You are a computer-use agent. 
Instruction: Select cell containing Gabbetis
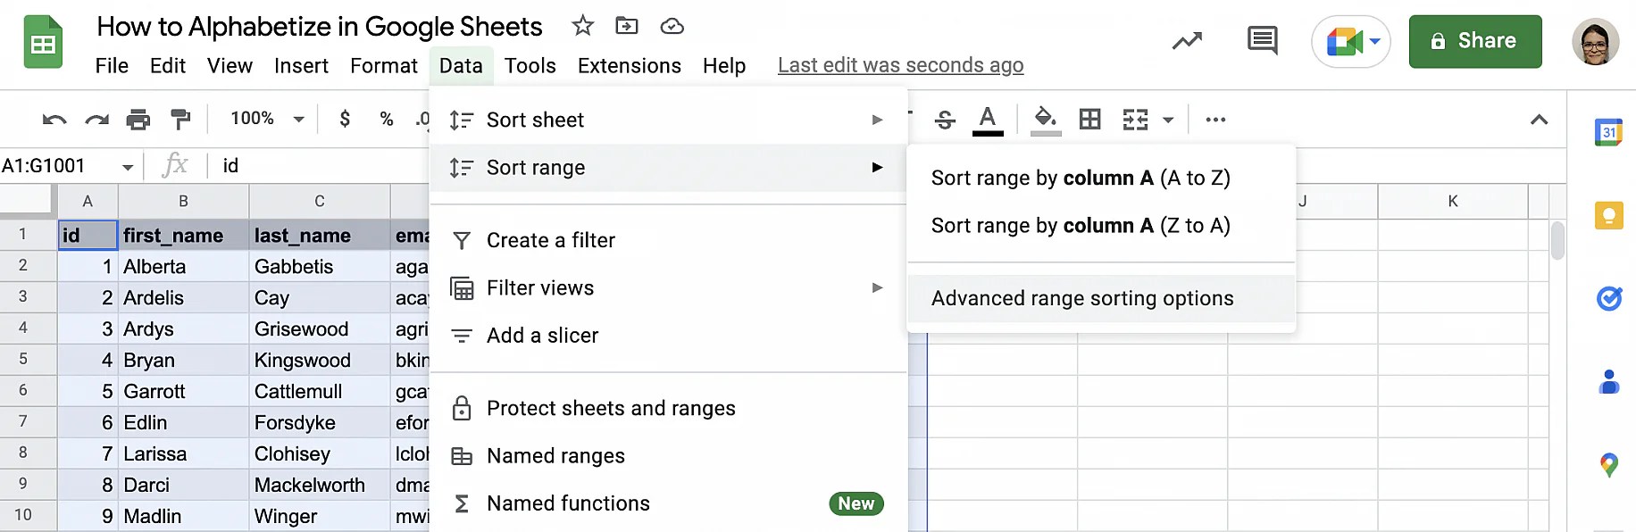tap(320, 267)
